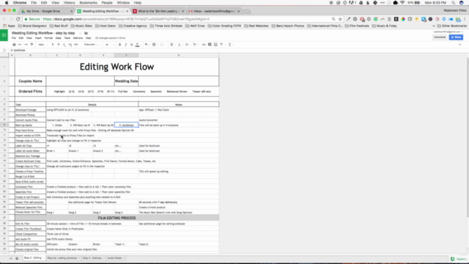This screenshot has height=264, width=469.
Task: Go back in Chrome
Action: pyautogui.click(x=4, y=19)
